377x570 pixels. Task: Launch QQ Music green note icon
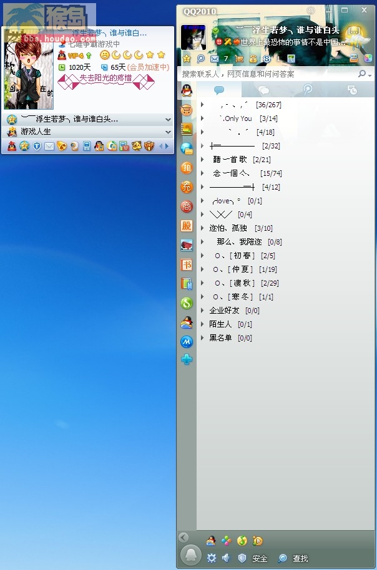[x=242, y=541]
